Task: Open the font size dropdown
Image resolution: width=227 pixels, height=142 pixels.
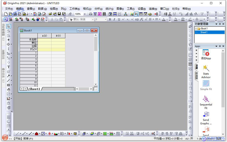Action: 105,19
